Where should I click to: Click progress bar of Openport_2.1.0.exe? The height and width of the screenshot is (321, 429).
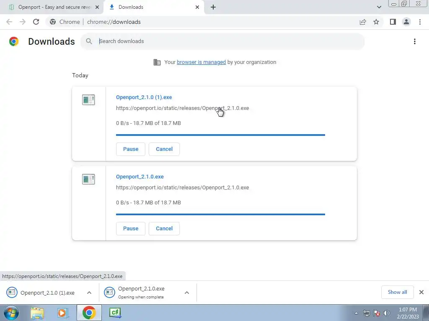point(220,214)
